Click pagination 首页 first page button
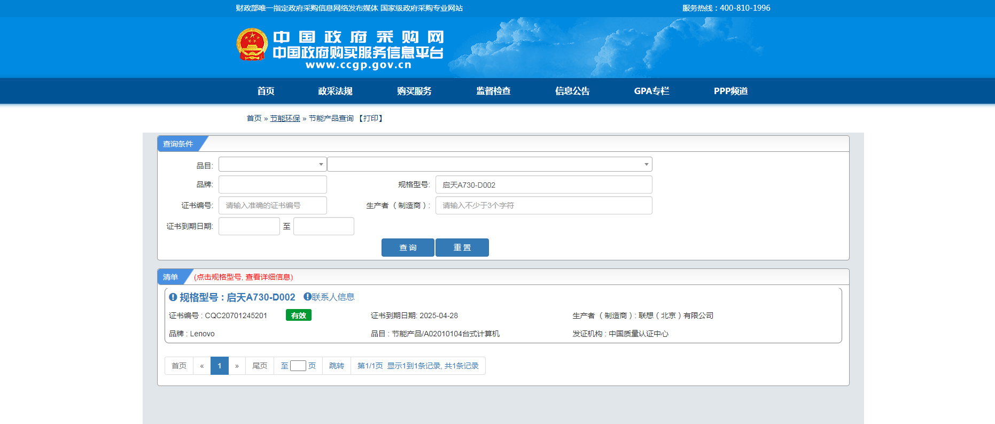 (x=179, y=366)
